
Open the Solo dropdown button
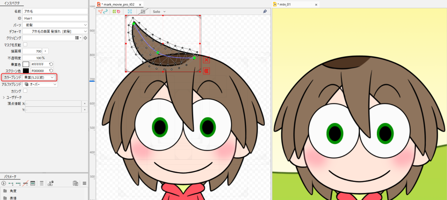pyautogui.click(x=159, y=12)
